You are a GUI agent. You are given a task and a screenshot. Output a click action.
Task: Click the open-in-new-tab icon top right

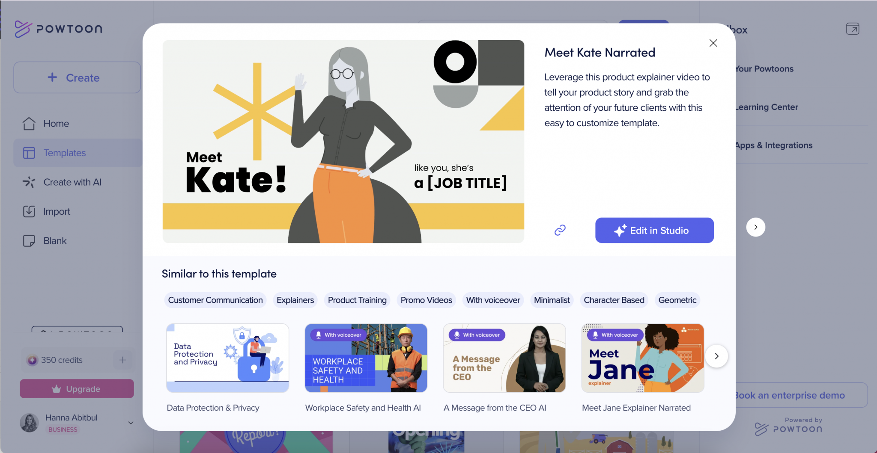click(852, 29)
